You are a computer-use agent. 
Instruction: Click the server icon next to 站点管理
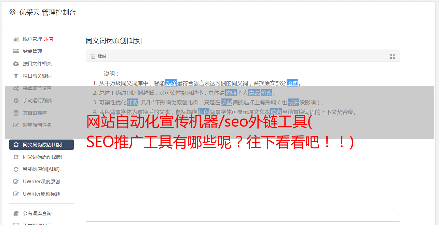(16, 51)
